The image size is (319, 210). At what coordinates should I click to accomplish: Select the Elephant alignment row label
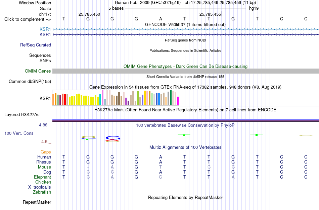(x=43, y=177)
